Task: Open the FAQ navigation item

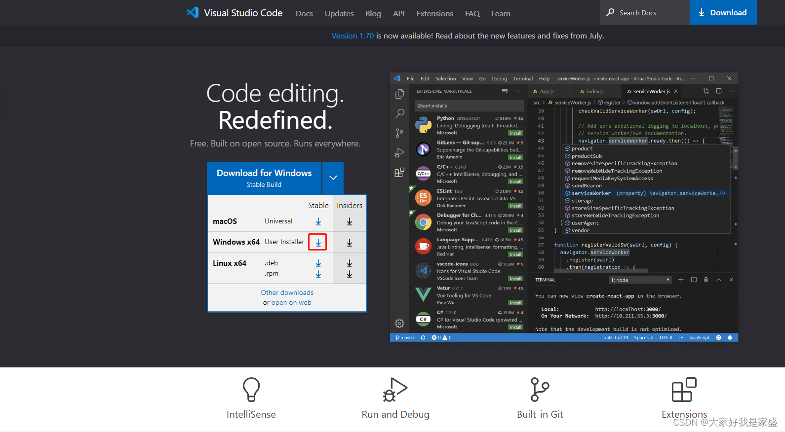Action: (472, 14)
